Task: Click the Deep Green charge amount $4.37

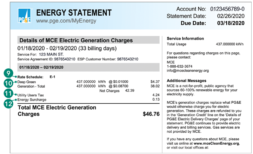Action: [x=155, y=82]
